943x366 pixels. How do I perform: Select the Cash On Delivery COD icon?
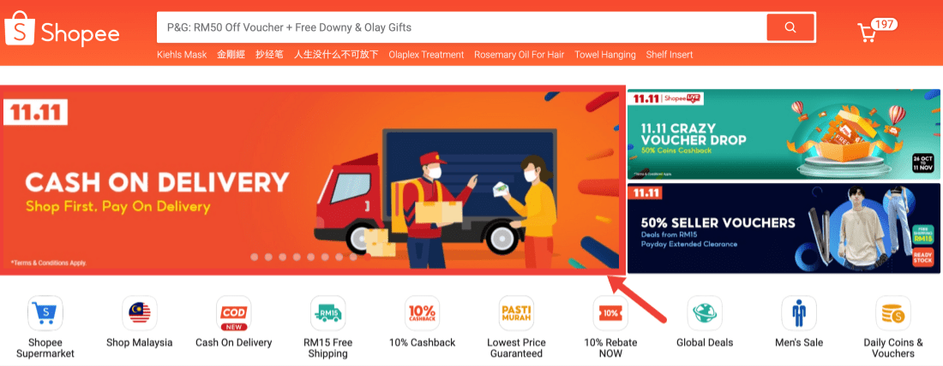pyautogui.click(x=234, y=313)
